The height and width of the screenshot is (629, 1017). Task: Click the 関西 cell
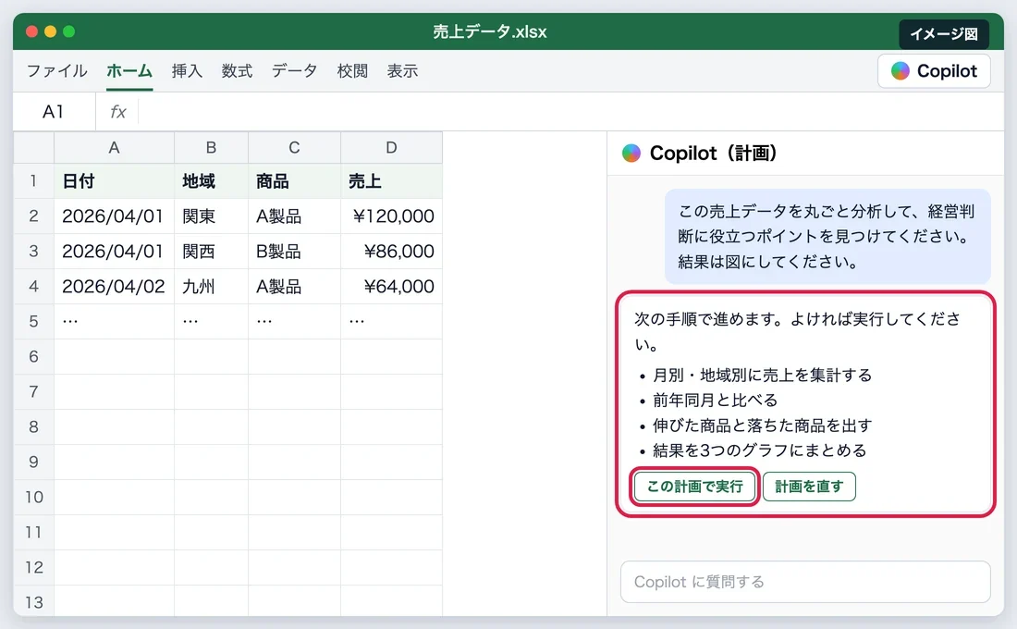211,251
